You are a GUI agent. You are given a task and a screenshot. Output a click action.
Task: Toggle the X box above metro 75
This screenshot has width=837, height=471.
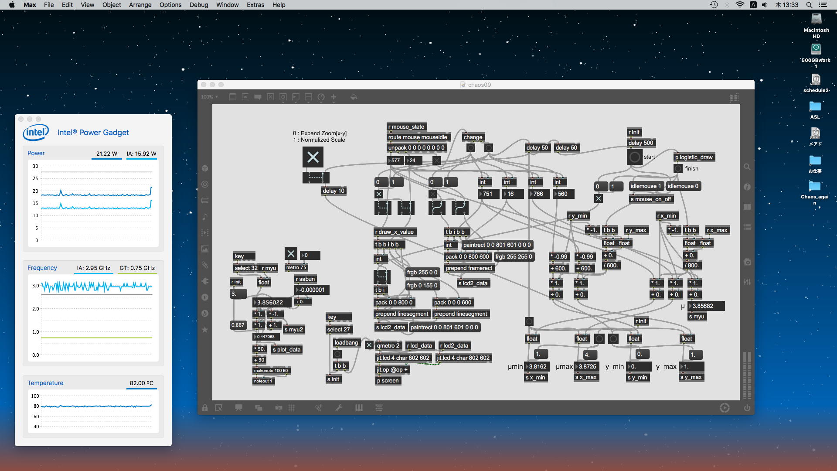291,254
